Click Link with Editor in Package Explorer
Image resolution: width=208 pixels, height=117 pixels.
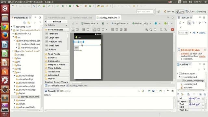29,22
